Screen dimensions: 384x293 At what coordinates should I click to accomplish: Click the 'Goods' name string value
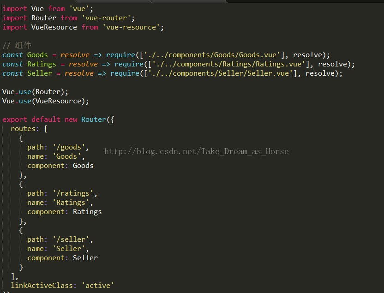point(66,156)
